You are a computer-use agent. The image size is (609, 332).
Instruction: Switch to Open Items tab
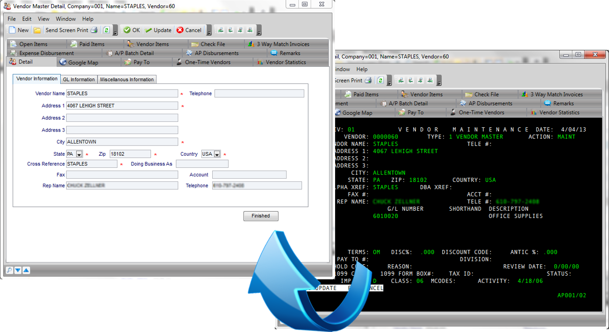point(37,44)
